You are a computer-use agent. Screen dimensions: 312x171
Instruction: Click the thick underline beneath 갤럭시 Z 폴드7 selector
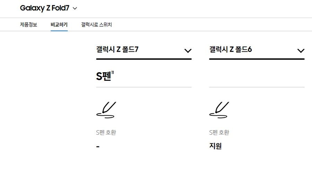(144, 59)
